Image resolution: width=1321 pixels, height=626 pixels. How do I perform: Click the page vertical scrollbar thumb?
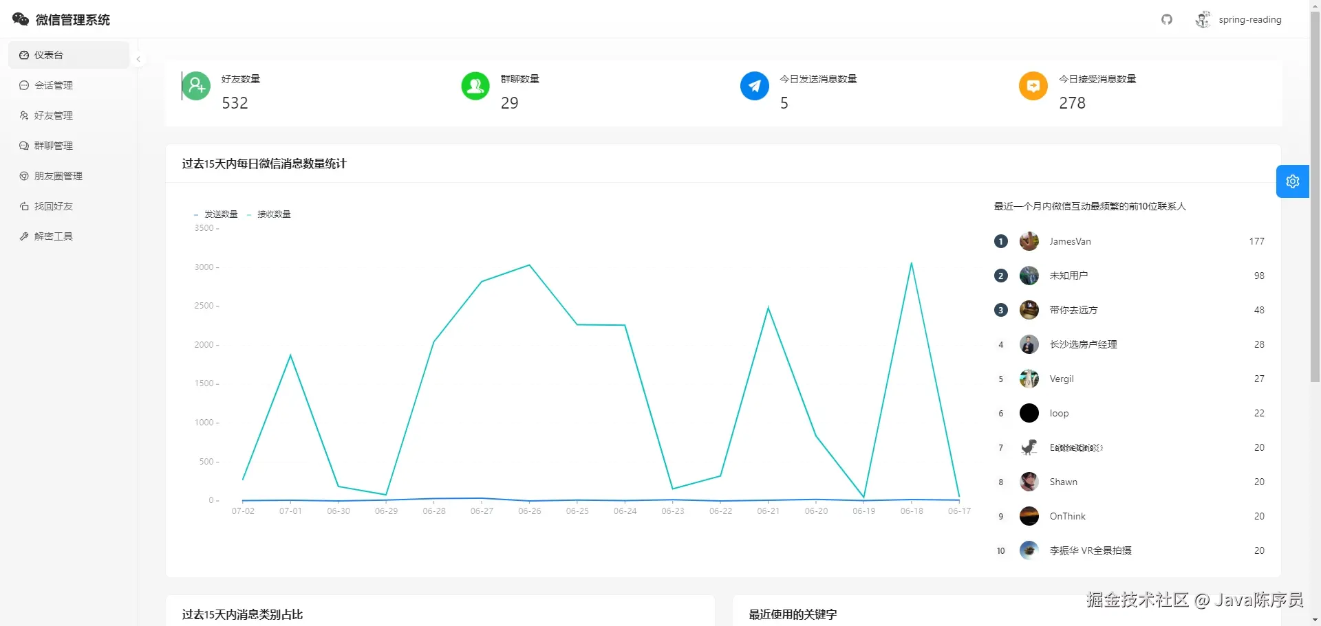[x=1315, y=196]
